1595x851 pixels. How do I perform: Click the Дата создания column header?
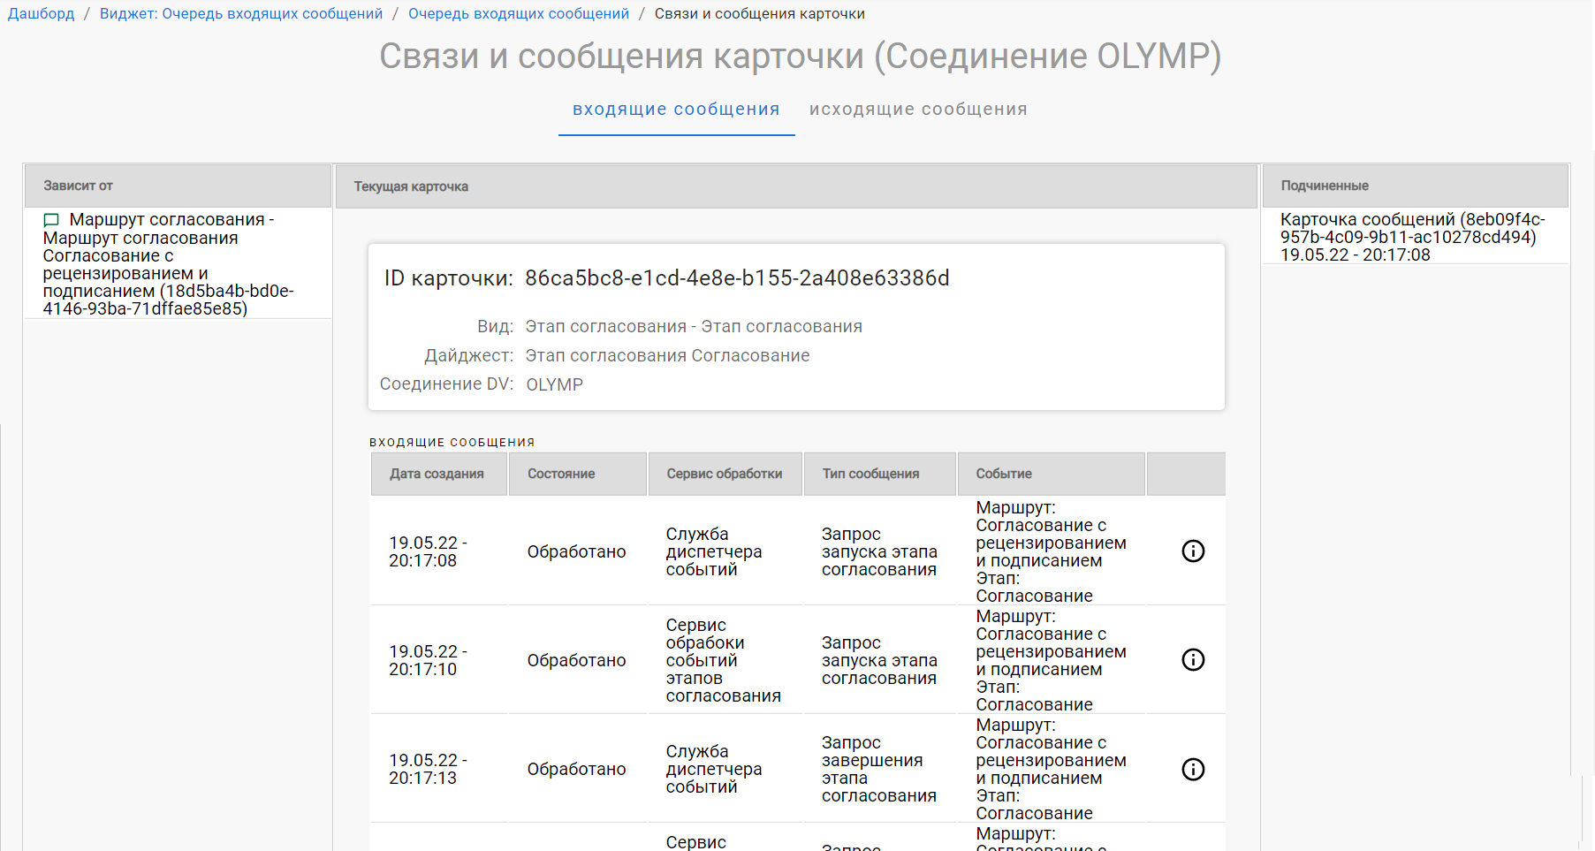(x=437, y=474)
